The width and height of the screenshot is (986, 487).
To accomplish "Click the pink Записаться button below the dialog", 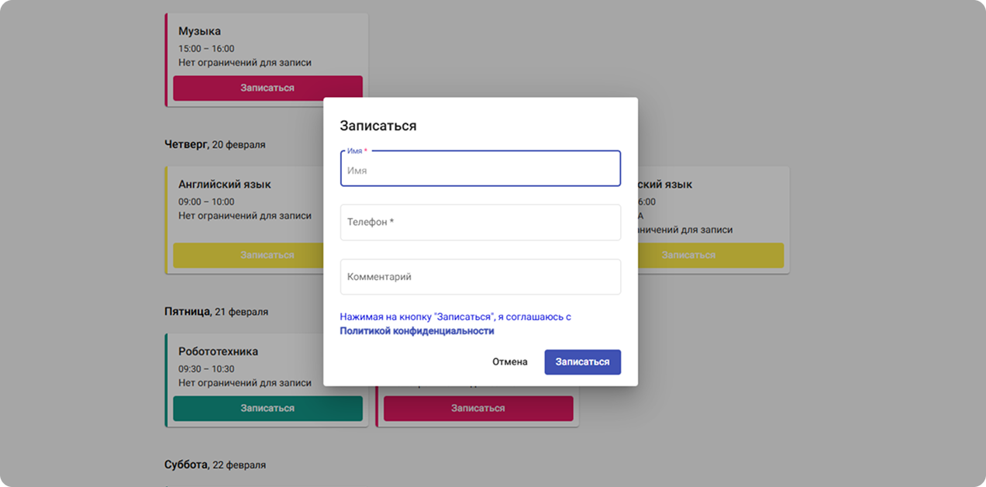I will click(x=478, y=409).
